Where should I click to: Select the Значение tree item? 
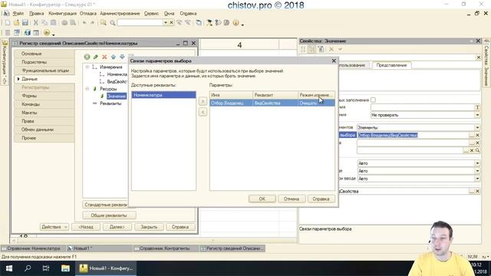[x=116, y=96]
